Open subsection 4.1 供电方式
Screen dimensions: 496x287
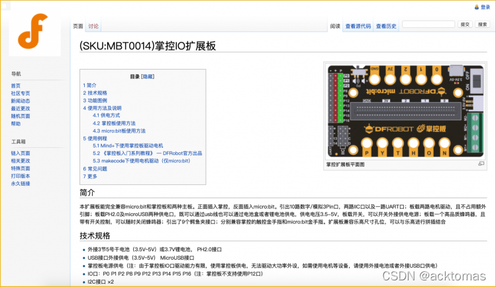pos(106,115)
